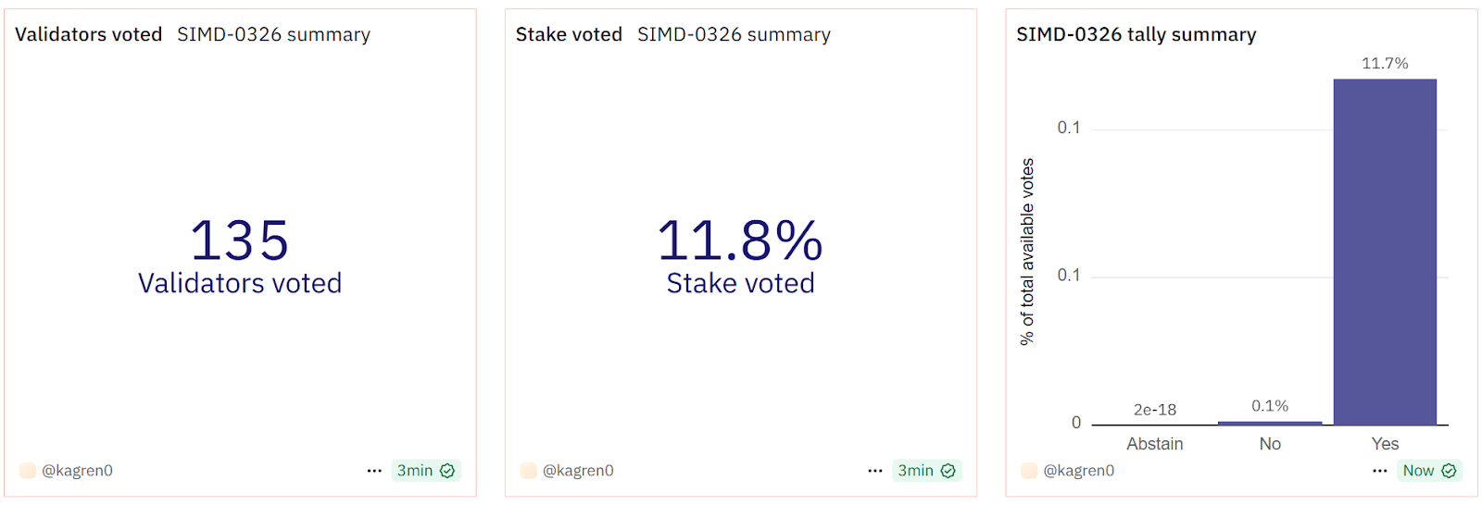Image resolution: width=1482 pixels, height=505 pixels.
Task: Open the SIMD-0326 tally summary title
Action: pyautogui.click(x=1137, y=35)
